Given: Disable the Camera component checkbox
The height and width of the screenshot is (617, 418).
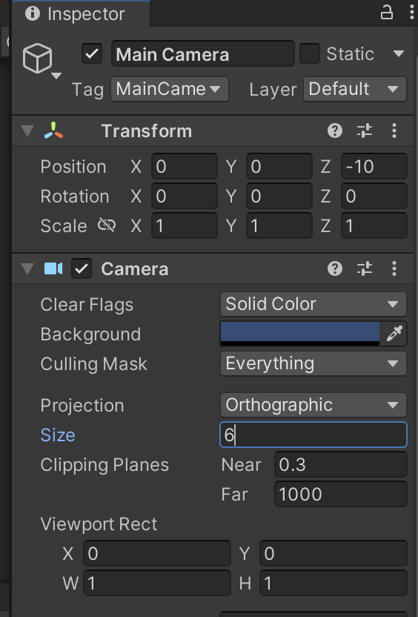Looking at the screenshot, I should coord(82,268).
